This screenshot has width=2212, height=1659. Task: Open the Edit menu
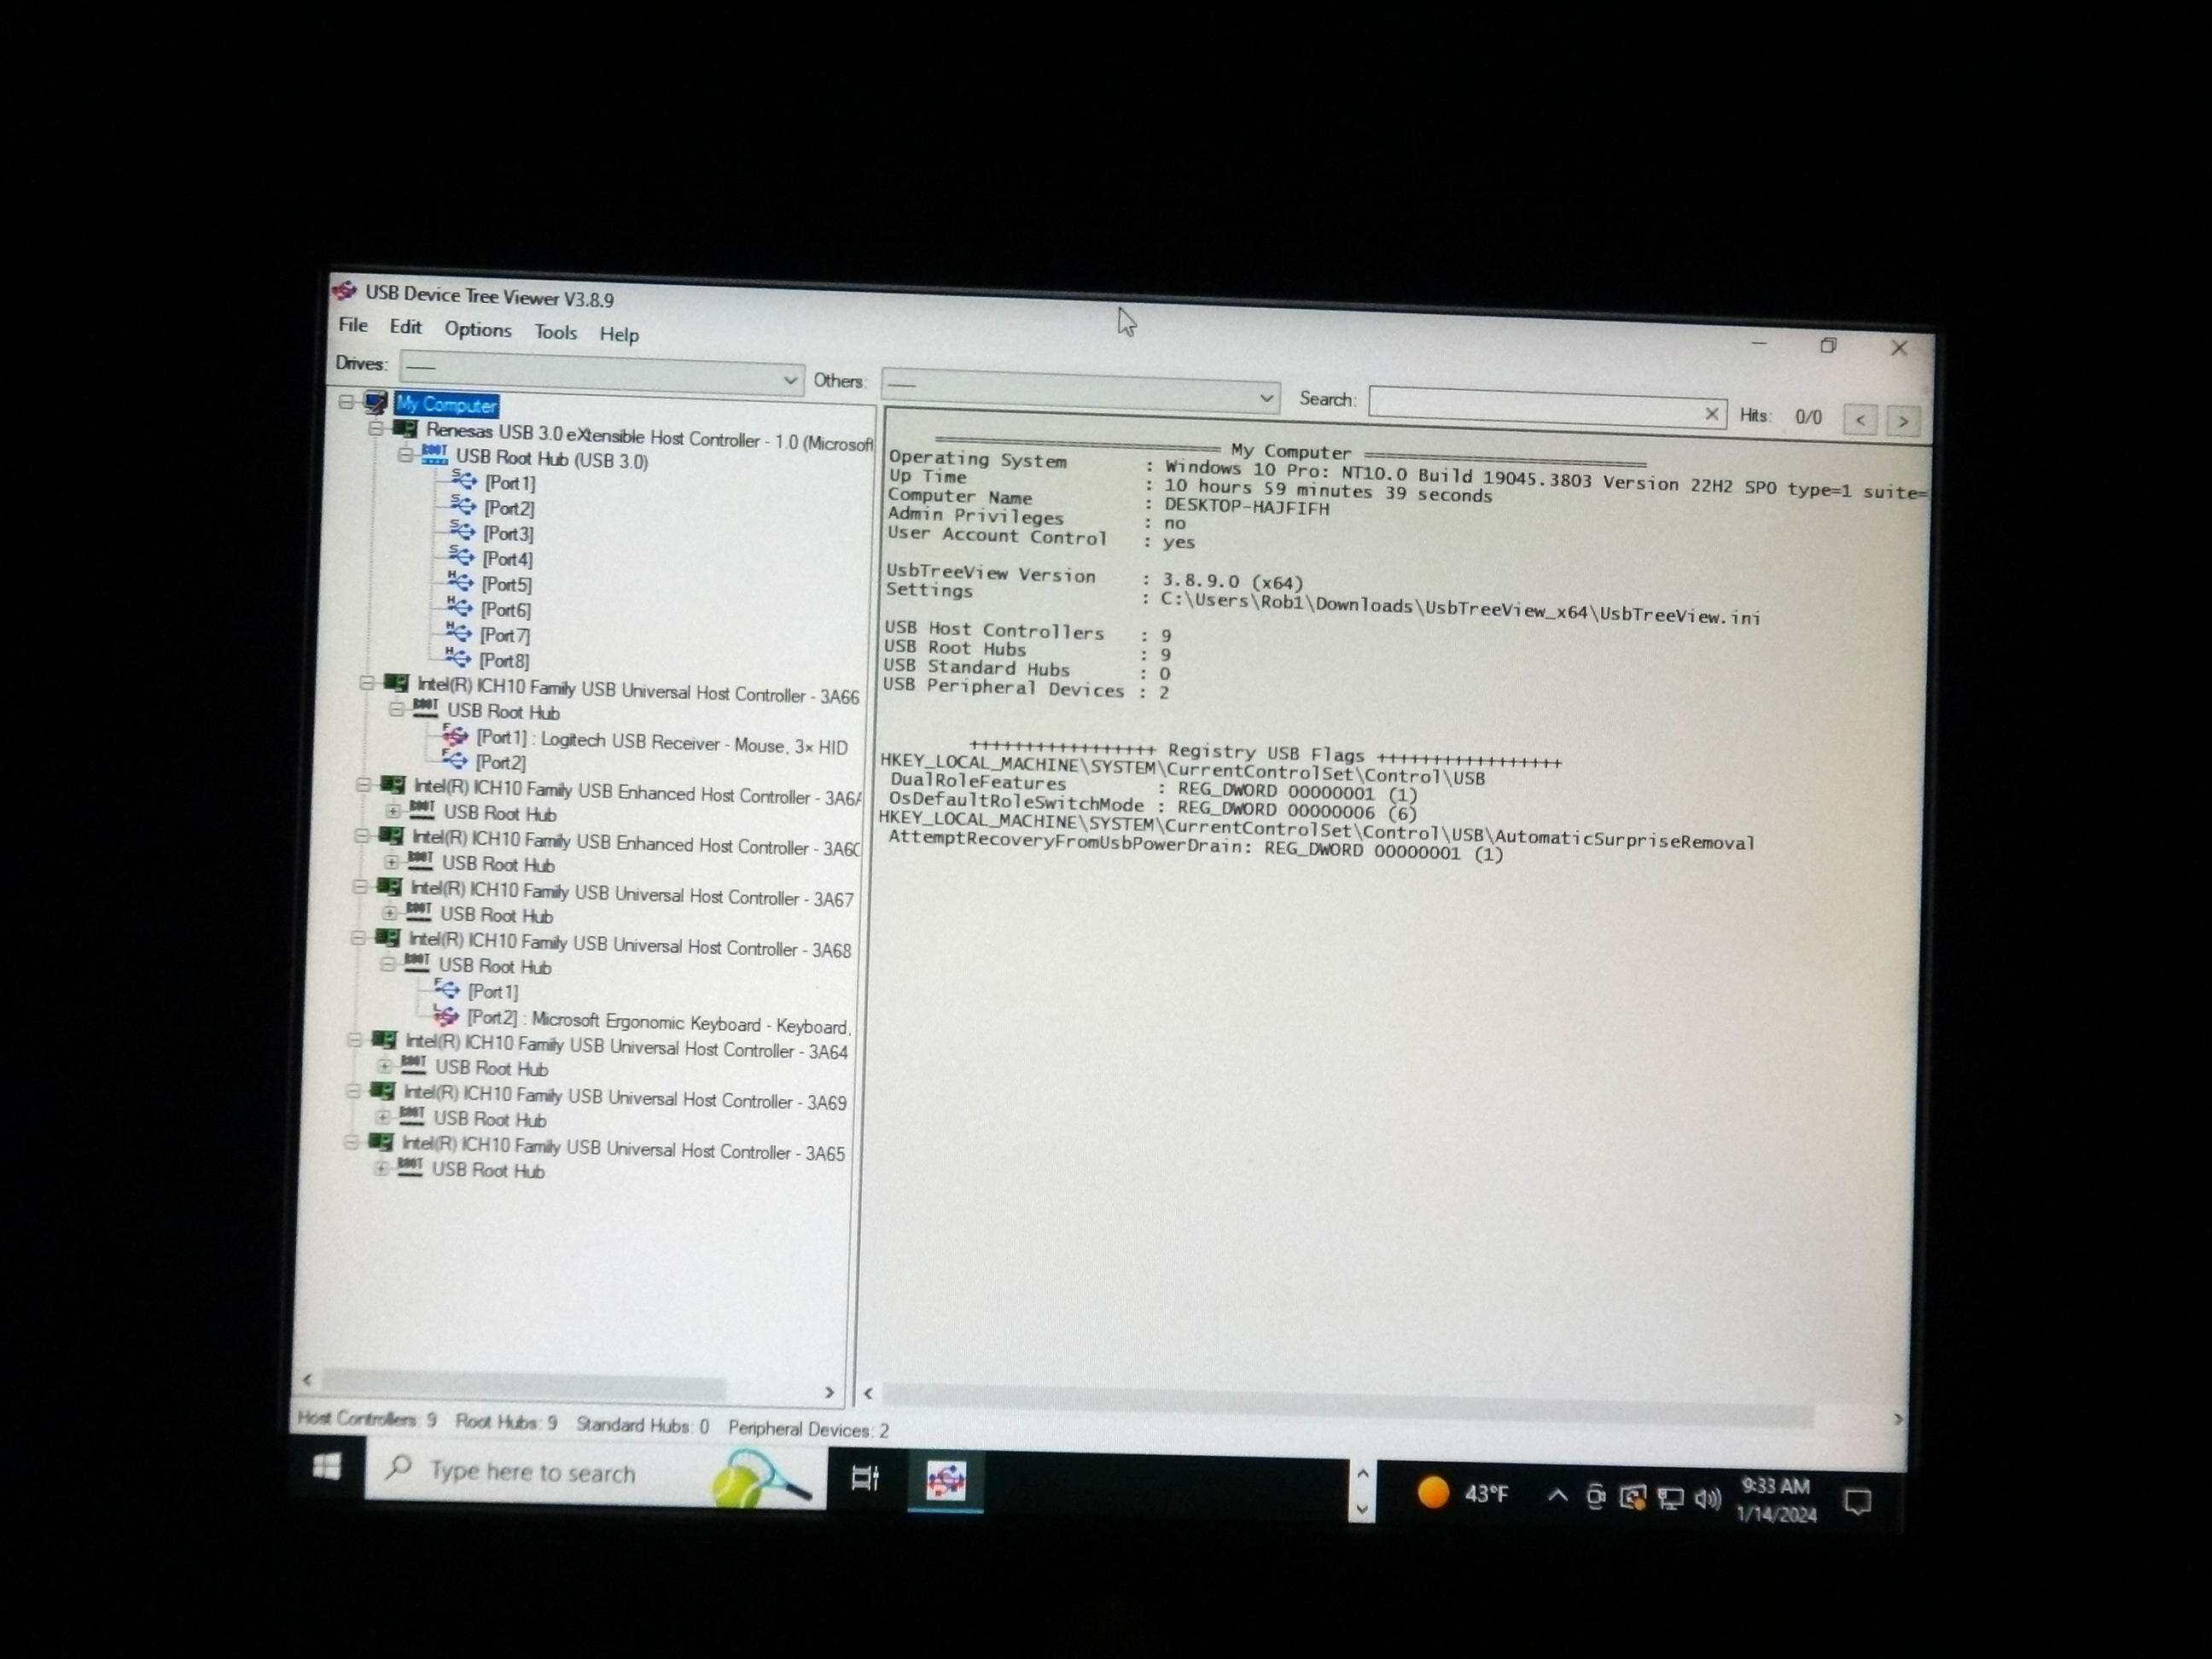pyautogui.click(x=405, y=327)
